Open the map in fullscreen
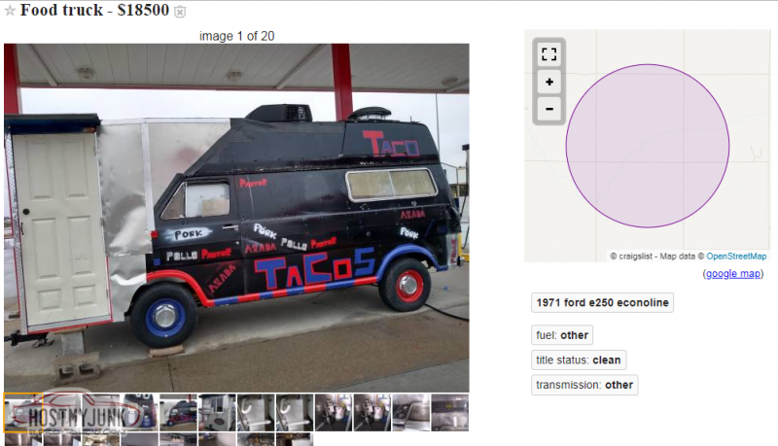778x446 pixels. tap(548, 54)
